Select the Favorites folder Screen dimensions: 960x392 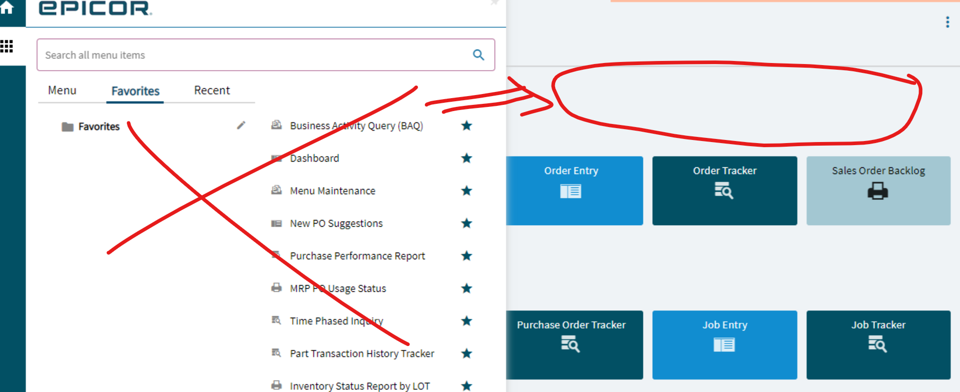pos(90,127)
